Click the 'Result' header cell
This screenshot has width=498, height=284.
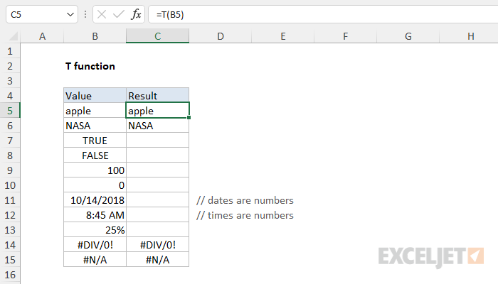(157, 96)
